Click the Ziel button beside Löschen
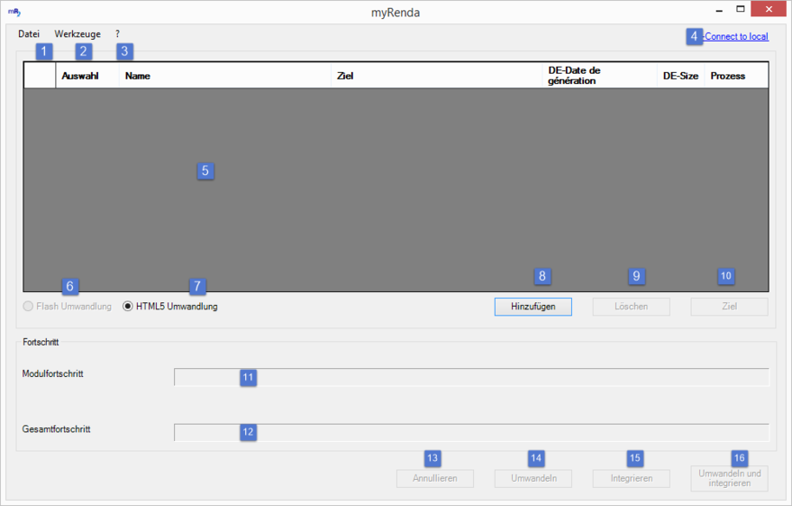This screenshot has width=792, height=506. [729, 307]
